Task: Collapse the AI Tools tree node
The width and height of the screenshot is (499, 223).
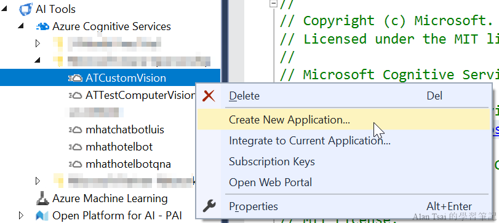Action: pos(4,9)
